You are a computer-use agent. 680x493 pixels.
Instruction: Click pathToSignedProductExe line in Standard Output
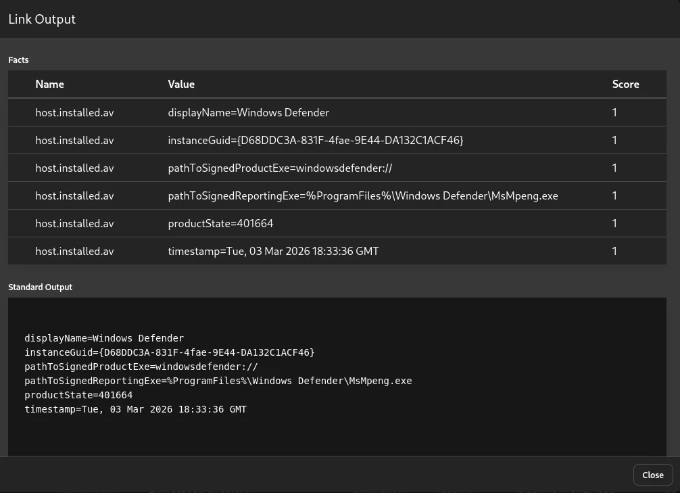tap(141, 367)
